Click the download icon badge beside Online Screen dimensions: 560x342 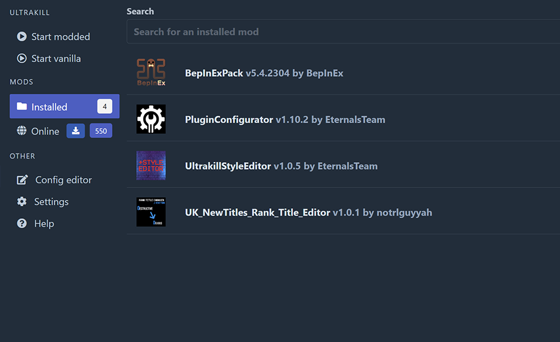point(75,131)
